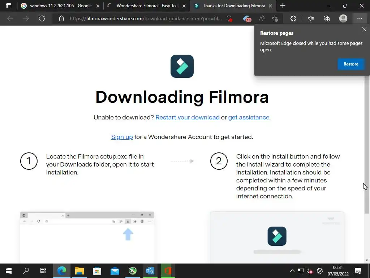
Task: Click Microsoft Edge taskbar icon
Action: [x=61, y=271]
